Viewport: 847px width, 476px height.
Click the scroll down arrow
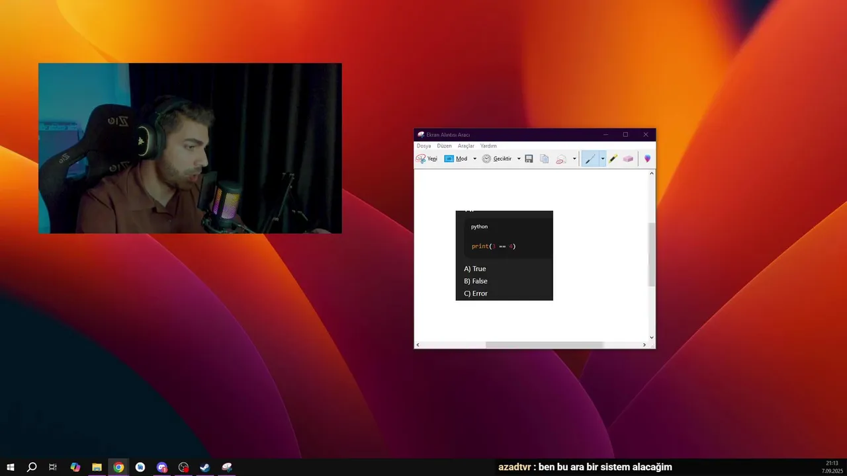[x=652, y=337]
